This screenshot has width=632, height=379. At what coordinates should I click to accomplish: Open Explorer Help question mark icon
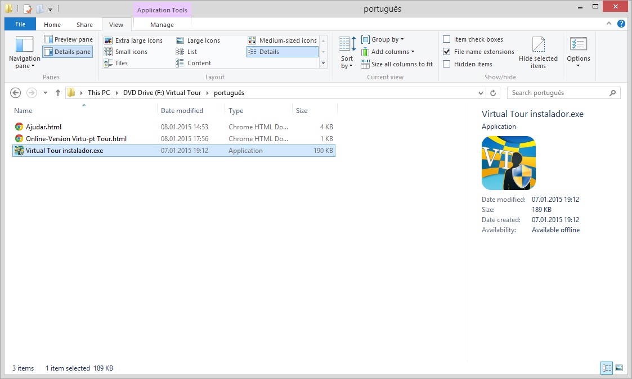click(x=621, y=24)
